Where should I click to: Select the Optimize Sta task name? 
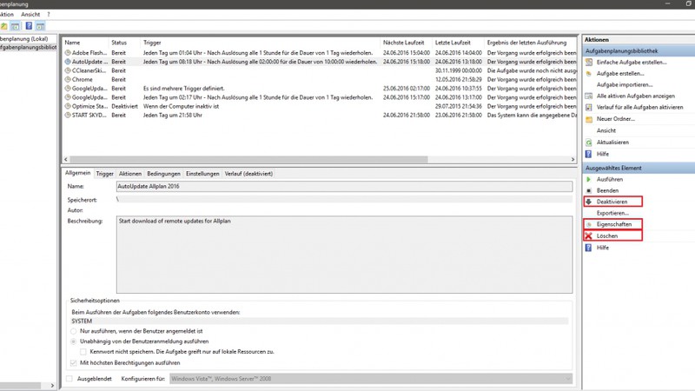[x=89, y=106]
